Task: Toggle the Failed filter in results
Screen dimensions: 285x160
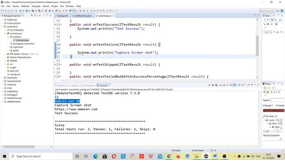Action: pyautogui.click(x=280, y=105)
